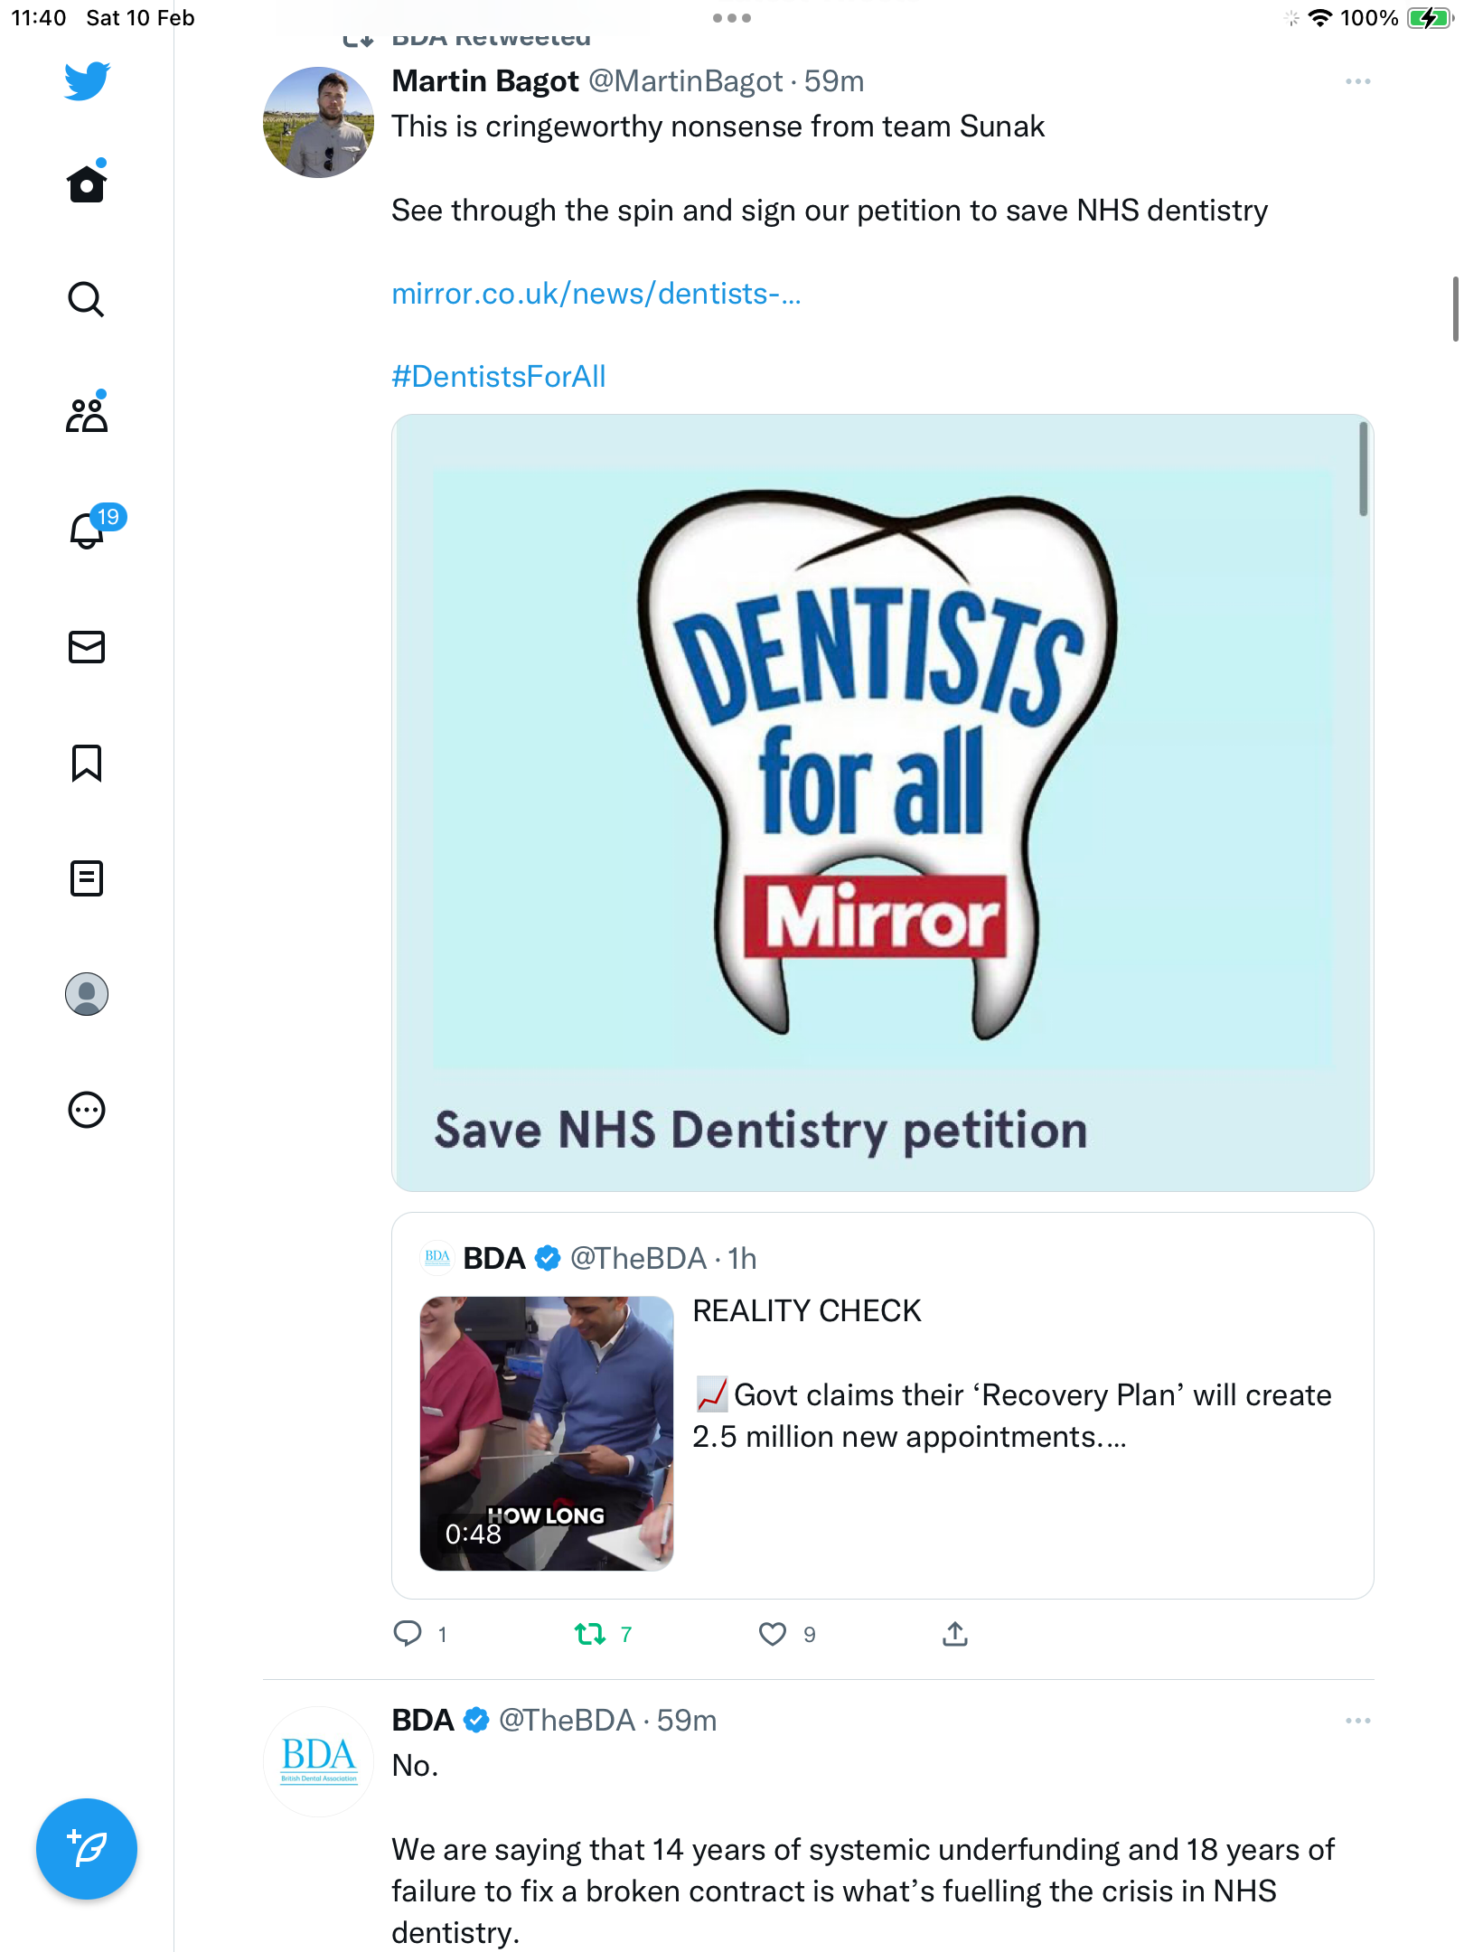Open Martin Bagot's display name
The image size is (1464, 1952).
[485, 81]
